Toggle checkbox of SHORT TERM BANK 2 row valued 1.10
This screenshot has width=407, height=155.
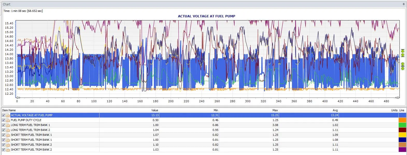click(3, 145)
